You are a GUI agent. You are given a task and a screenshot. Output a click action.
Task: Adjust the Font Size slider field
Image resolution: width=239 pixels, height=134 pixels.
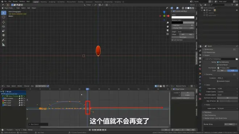pyautogui.click(x=183, y=25)
